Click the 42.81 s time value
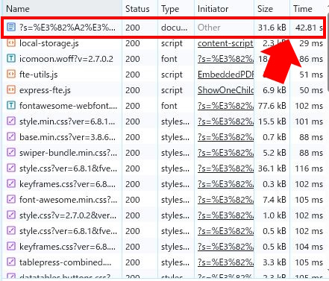Viewport: 329px width, 281px height. pos(309,28)
